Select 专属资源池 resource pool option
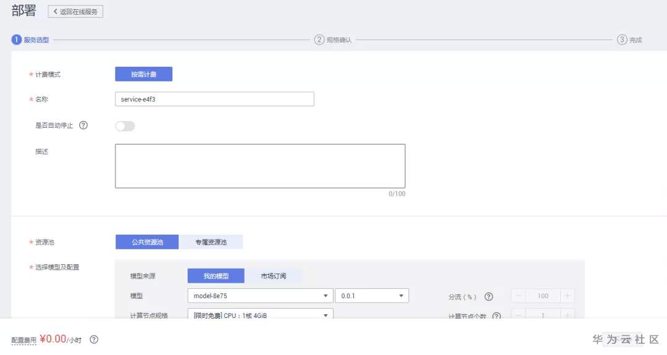The width and height of the screenshot is (667, 355). click(x=211, y=242)
